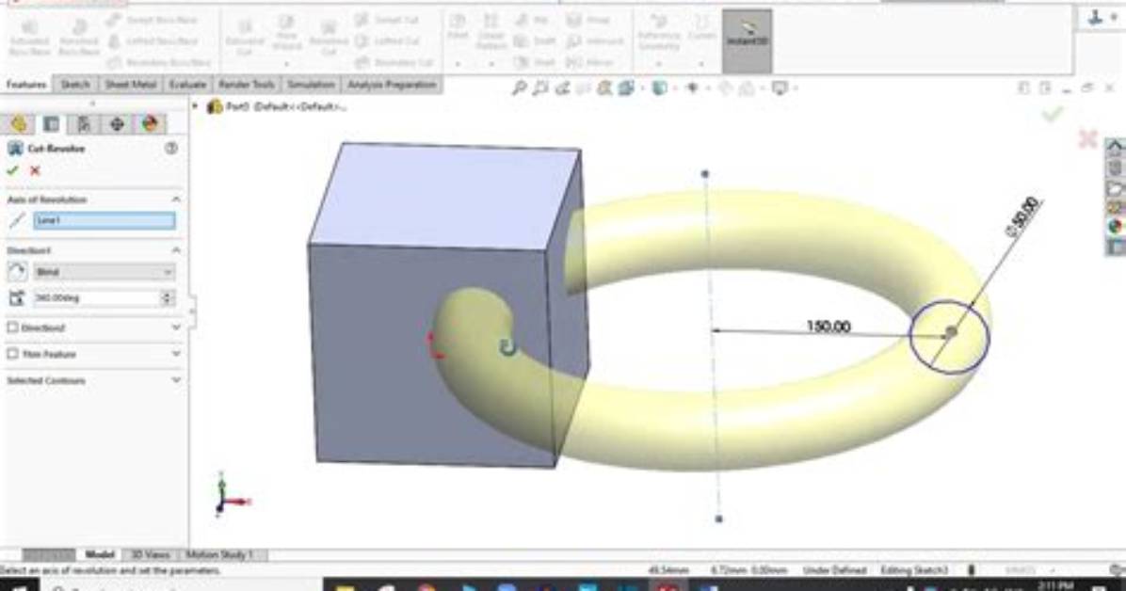
Task: Cancel Cut-Revolve with the red X
Action: coord(35,171)
